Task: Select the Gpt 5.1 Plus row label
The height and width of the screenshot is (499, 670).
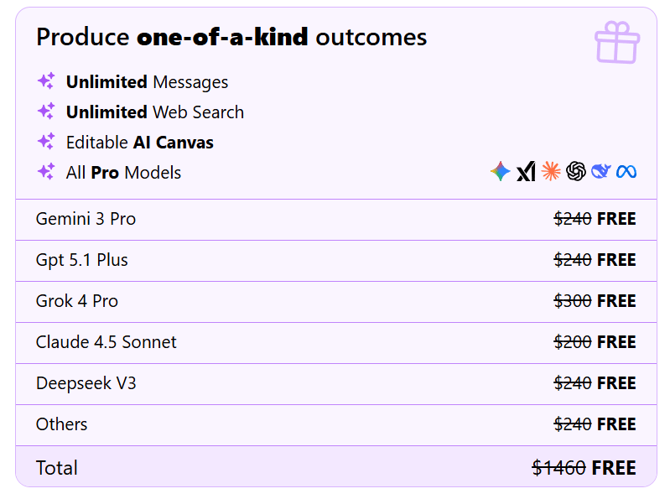Action: click(x=82, y=260)
